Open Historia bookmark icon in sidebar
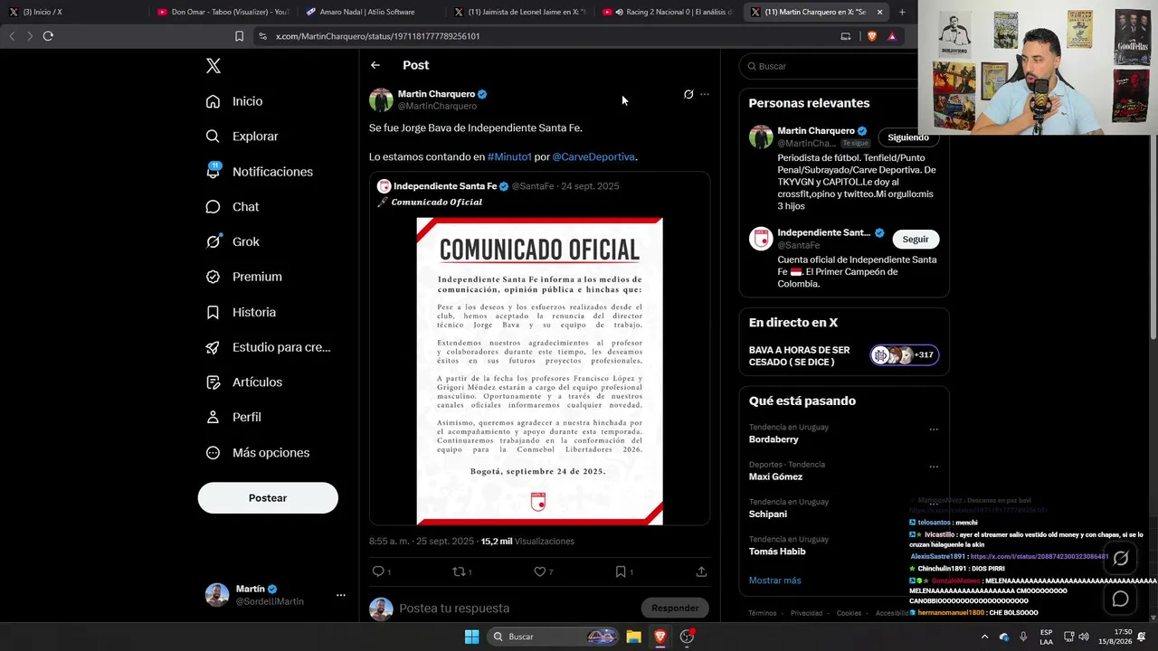The height and width of the screenshot is (651, 1158). [213, 312]
